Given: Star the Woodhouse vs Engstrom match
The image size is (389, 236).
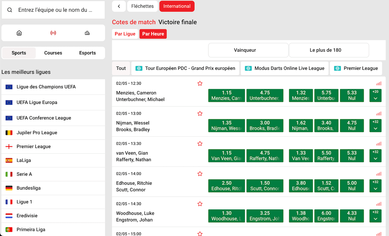Looking at the screenshot, I should click(200, 204).
